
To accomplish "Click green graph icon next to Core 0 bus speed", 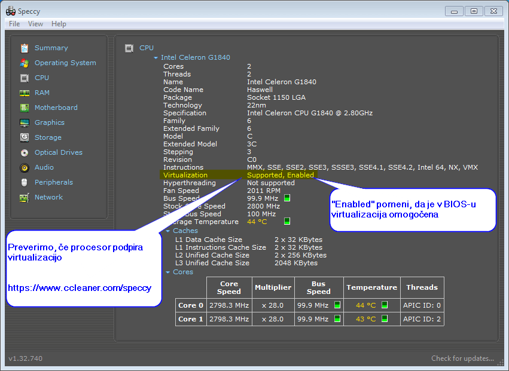I will (x=337, y=305).
